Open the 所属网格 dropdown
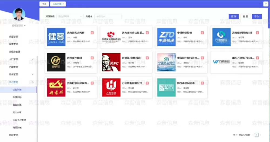Screen dimensions: 270x142 tap(70, 16)
